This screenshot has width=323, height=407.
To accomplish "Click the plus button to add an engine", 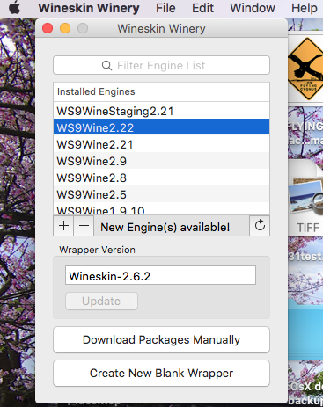I will click(x=63, y=226).
